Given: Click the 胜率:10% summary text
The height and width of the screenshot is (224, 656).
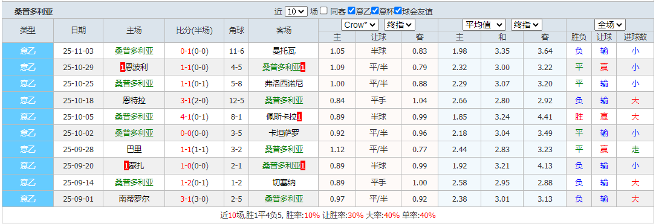Looking at the screenshot, I should (303, 216).
